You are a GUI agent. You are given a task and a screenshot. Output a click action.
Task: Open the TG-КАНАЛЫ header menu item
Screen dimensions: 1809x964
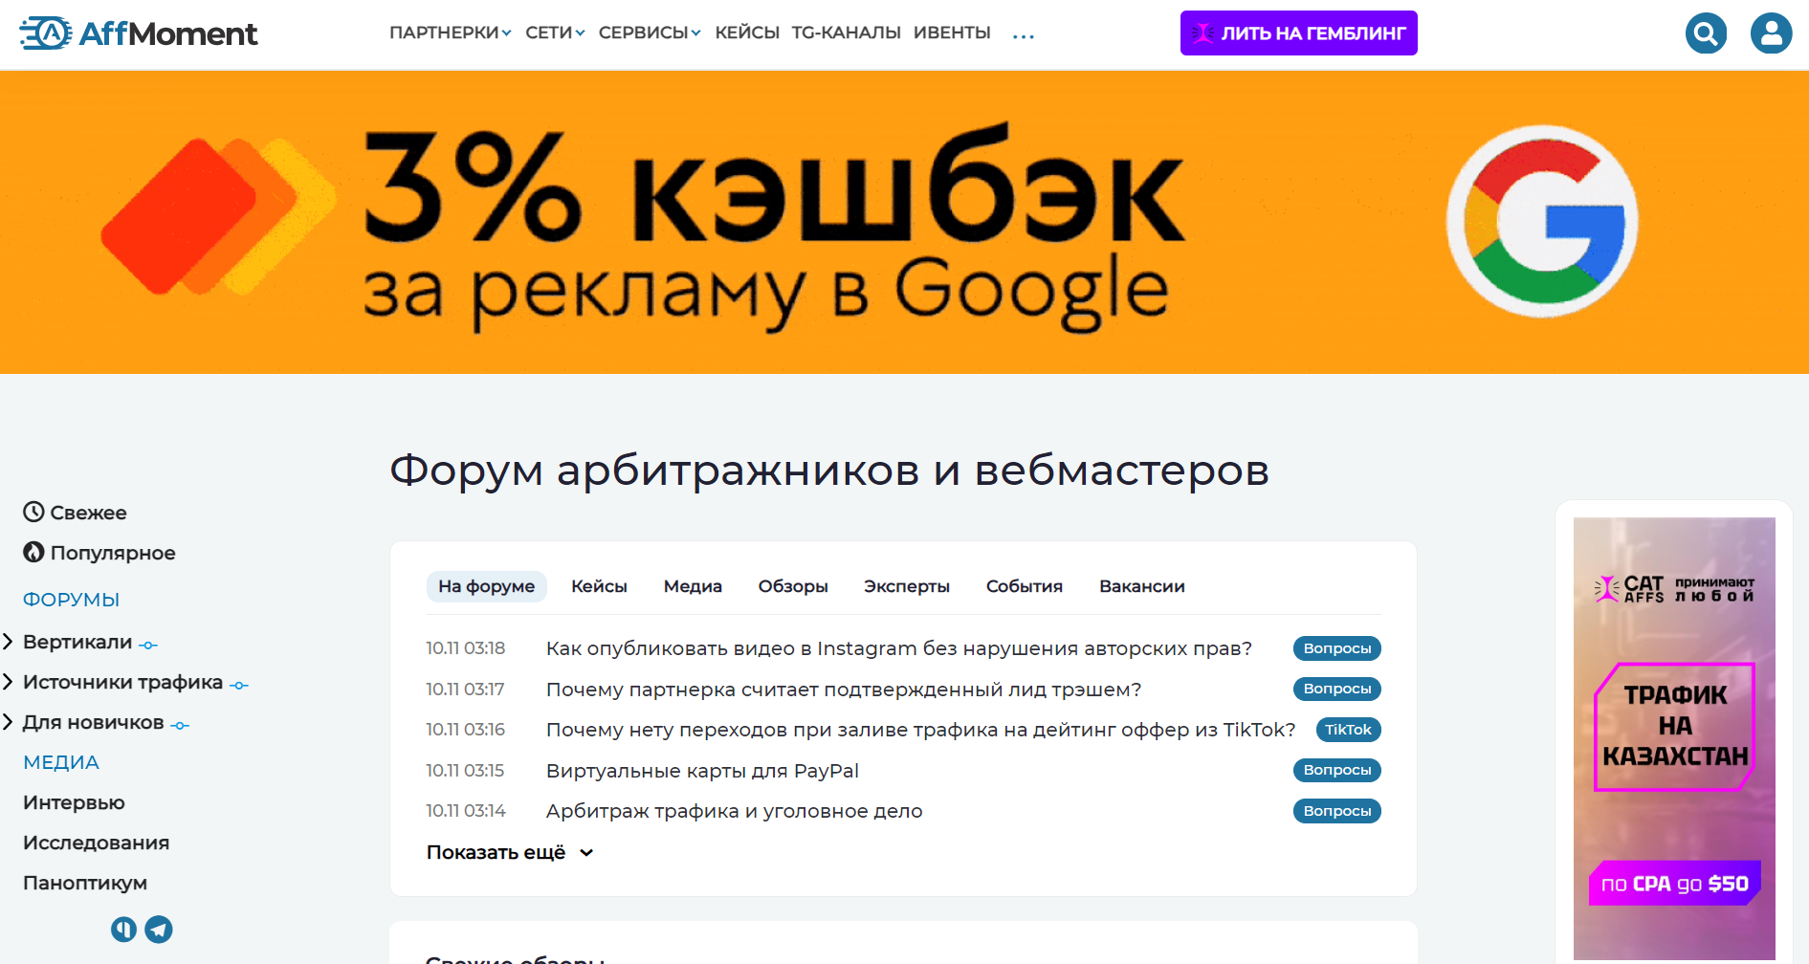(846, 33)
